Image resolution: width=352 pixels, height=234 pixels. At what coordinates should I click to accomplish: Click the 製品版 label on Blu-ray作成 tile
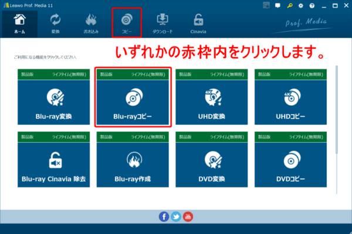[x=106, y=137]
